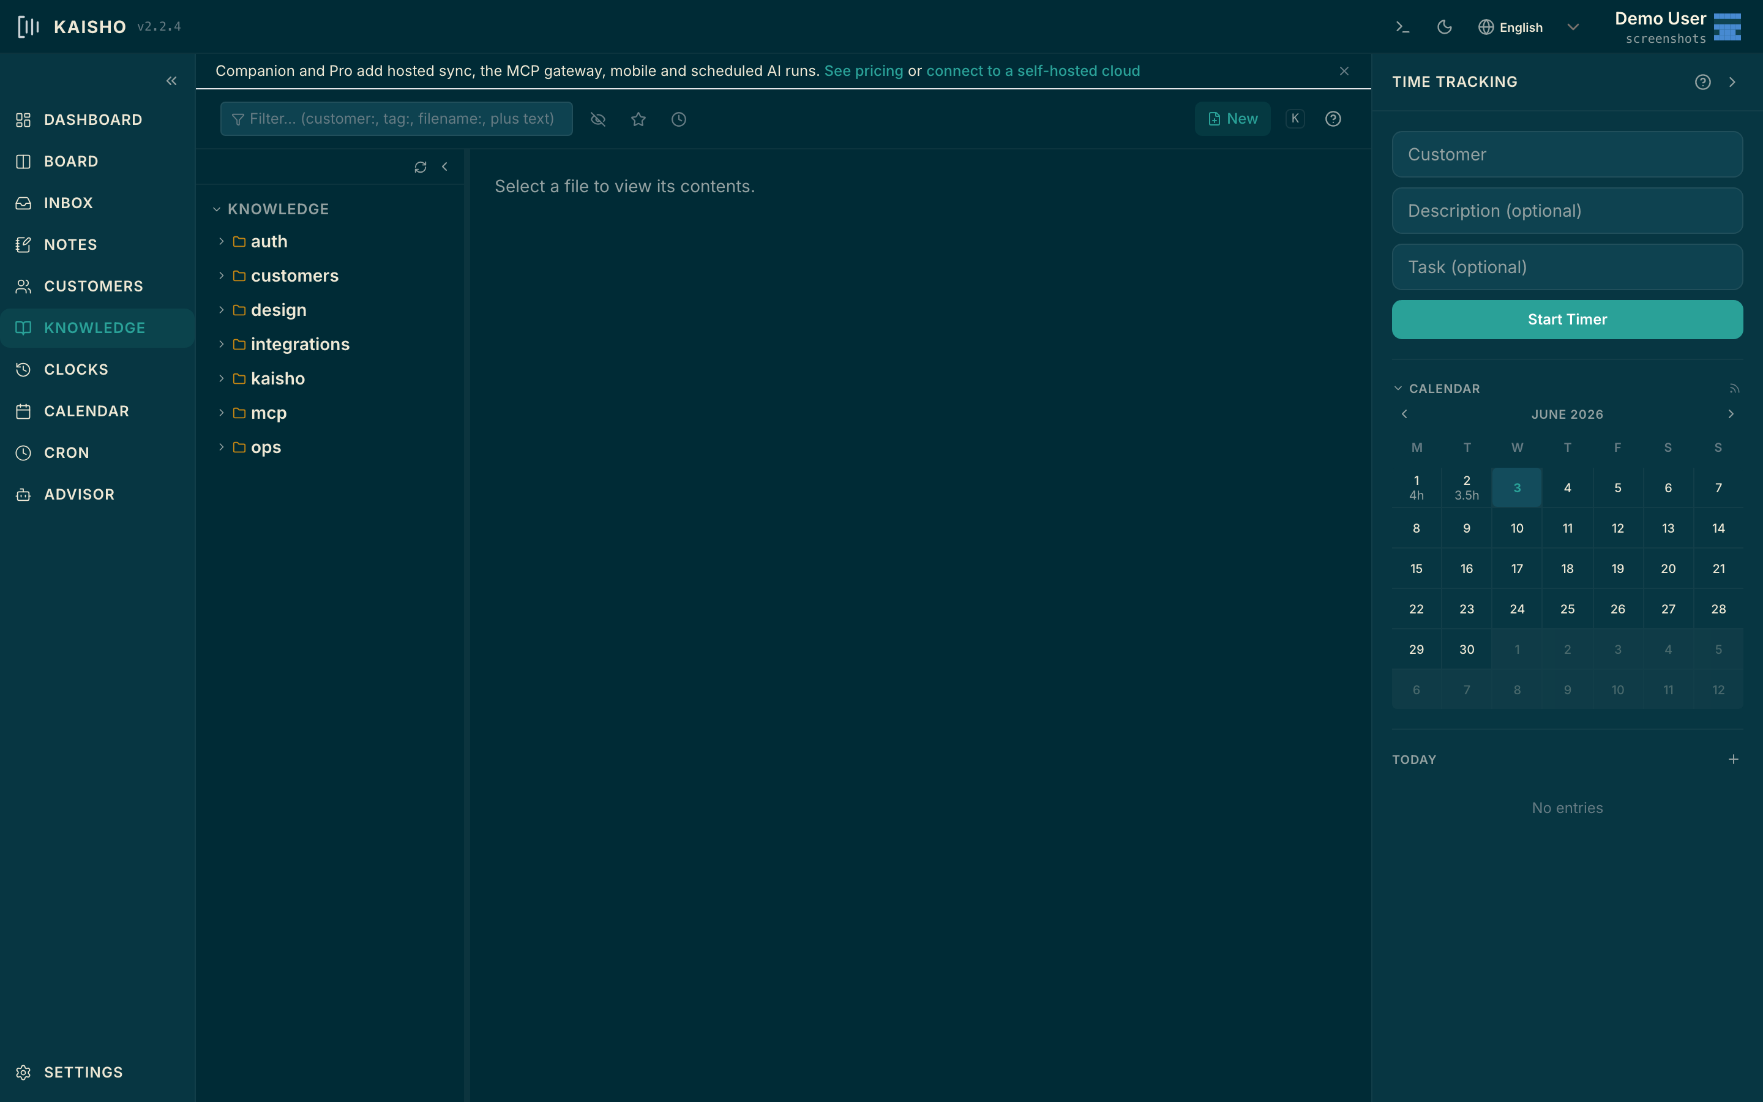The width and height of the screenshot is (1763, 1102).
Task: Select June 17 in calendar
Action: (1517, 569)
